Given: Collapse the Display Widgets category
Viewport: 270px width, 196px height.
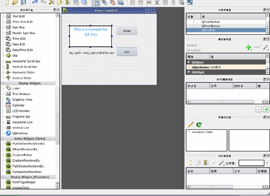Looking at the screenshot, I should pyautogui.click(x=2, y=83).
